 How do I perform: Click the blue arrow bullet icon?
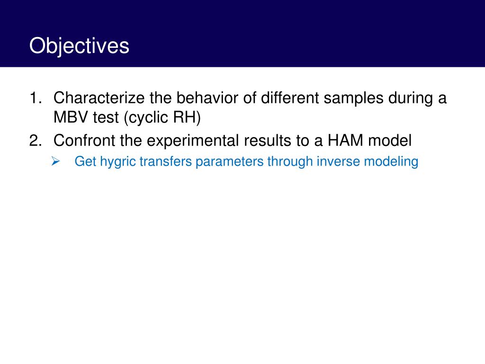tap(55, 161)
